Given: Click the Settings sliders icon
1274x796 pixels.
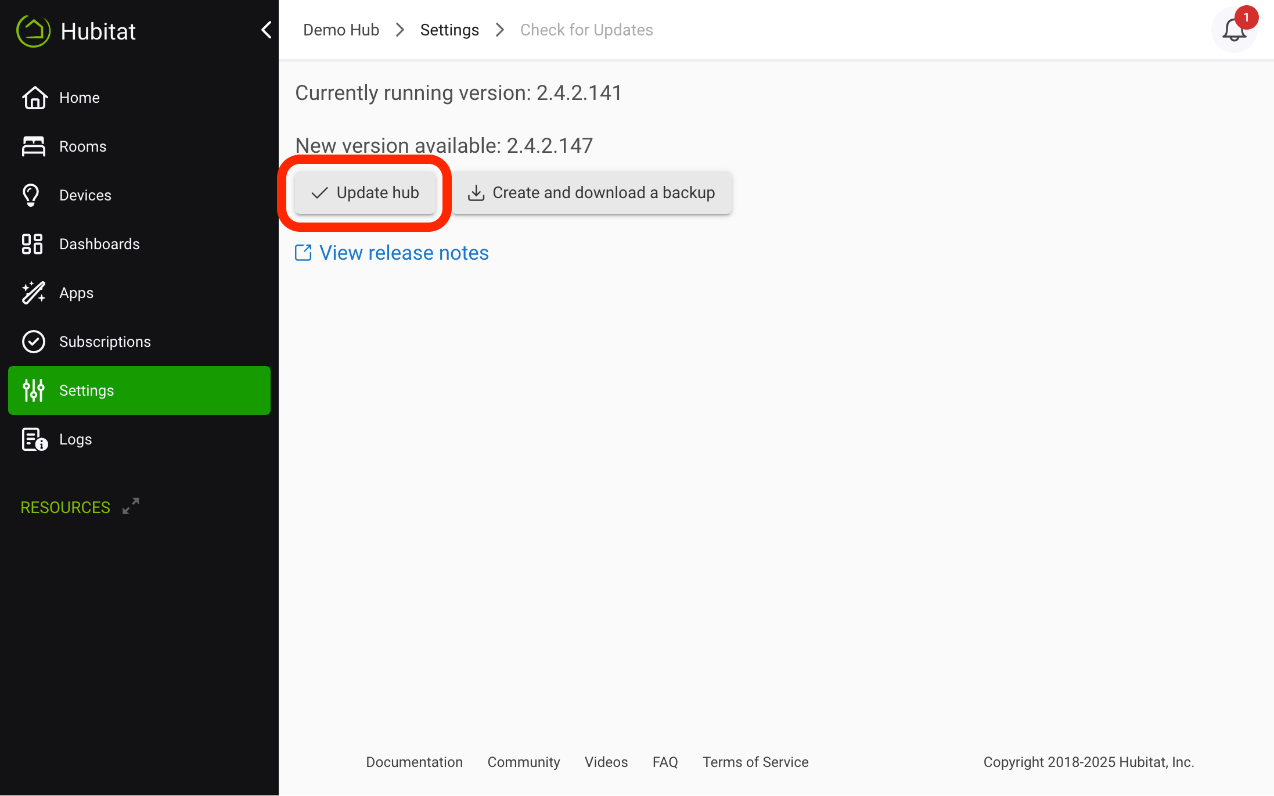Looking at the screenshot, I should (x=34, y=390).
